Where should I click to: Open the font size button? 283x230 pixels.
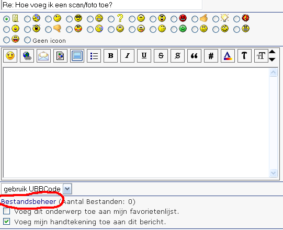tap(261, 56)
